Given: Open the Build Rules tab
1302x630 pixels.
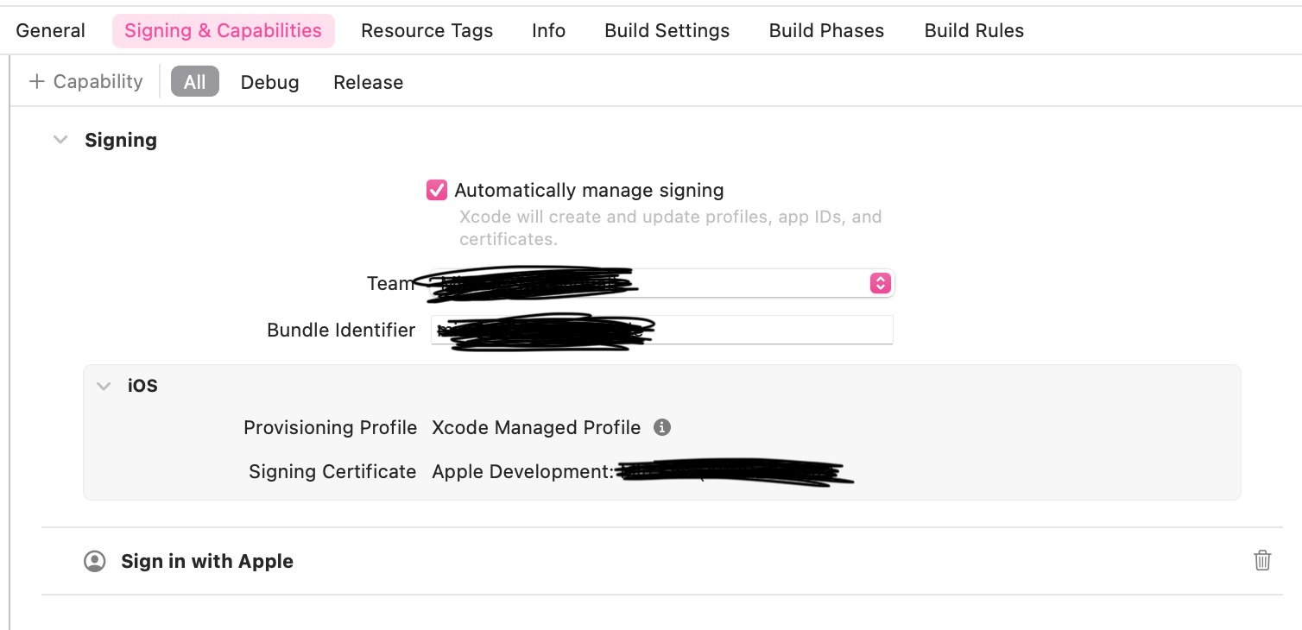Looking at the screenshot, I should (974, 31).
